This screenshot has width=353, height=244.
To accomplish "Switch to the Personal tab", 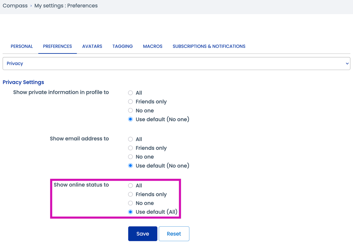I will coord(22,46).
